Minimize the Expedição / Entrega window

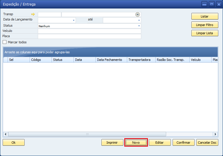pos(204,4)
